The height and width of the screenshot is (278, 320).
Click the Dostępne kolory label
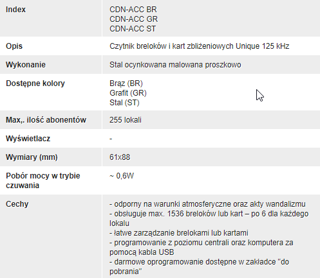pyautogui.click(x=35, y=83)
